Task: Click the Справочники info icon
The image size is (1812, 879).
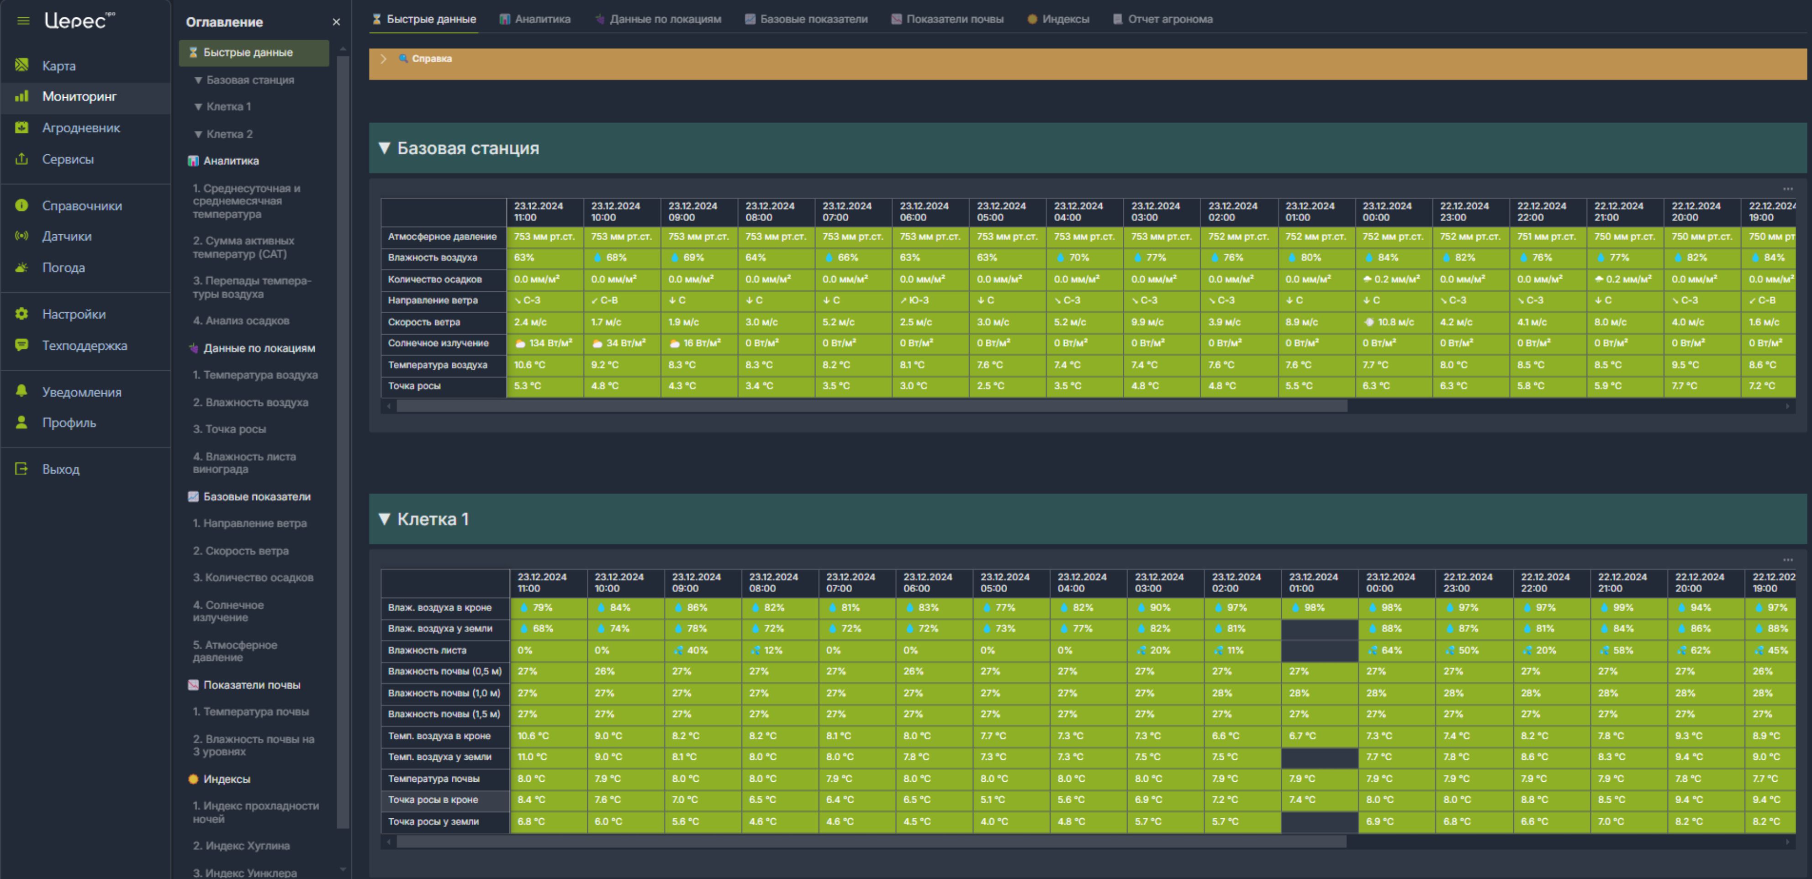Action: (22, 205)
